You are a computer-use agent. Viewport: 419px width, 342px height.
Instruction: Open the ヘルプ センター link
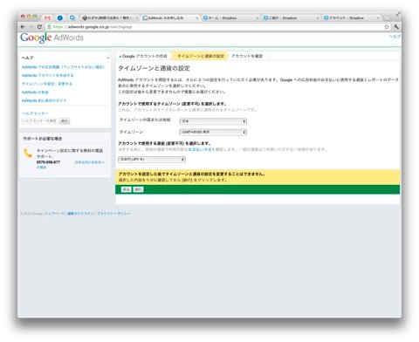point(35,113)
